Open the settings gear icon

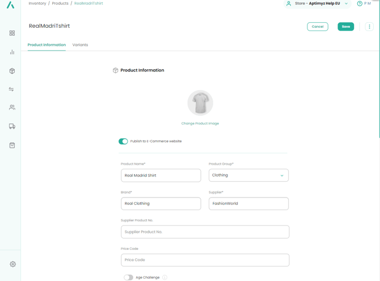12,264
